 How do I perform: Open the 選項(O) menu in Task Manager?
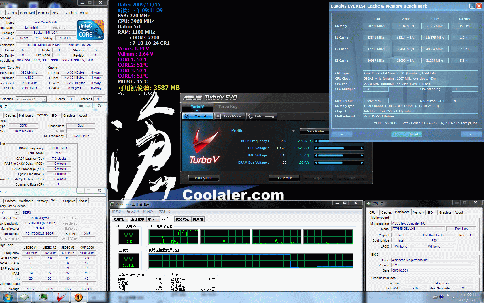coord(133,211)
